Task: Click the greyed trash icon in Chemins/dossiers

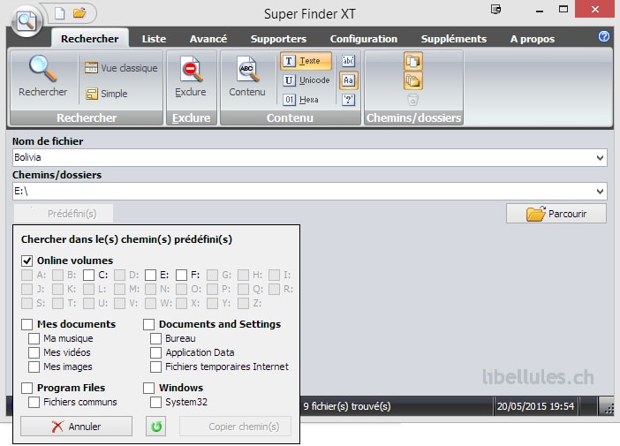Action: pos(412,100)
